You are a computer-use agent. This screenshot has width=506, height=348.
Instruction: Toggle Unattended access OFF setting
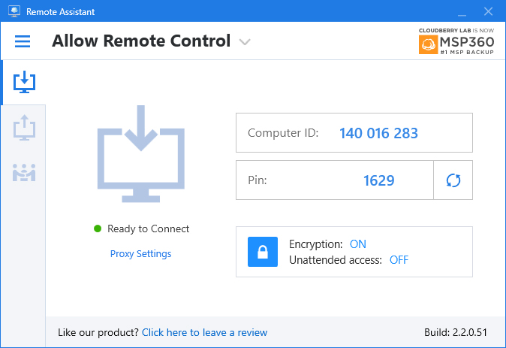(x=399, y=260)
